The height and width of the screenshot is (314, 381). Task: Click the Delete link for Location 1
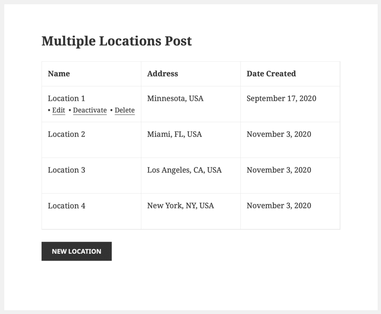pyautogui.click(x=125, y=110)
